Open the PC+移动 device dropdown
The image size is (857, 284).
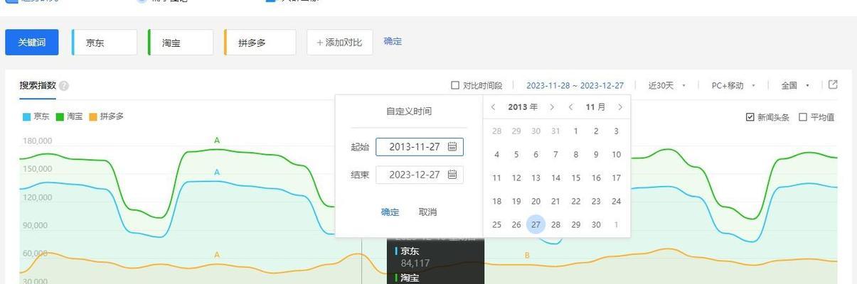(733, 85)
